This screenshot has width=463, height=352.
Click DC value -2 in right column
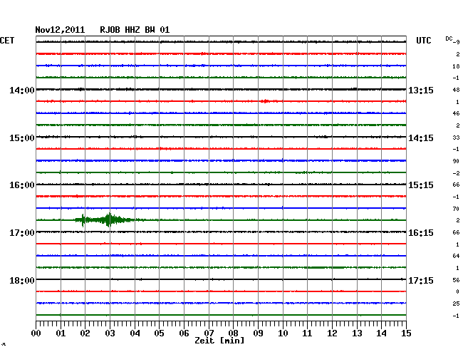pyautogui.click(x=456, y=173)
